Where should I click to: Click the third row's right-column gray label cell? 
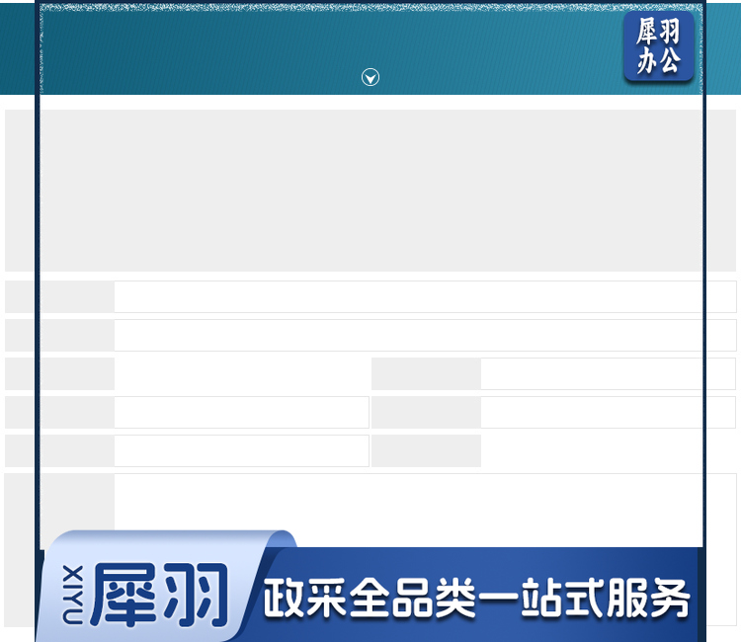[426, 374]
